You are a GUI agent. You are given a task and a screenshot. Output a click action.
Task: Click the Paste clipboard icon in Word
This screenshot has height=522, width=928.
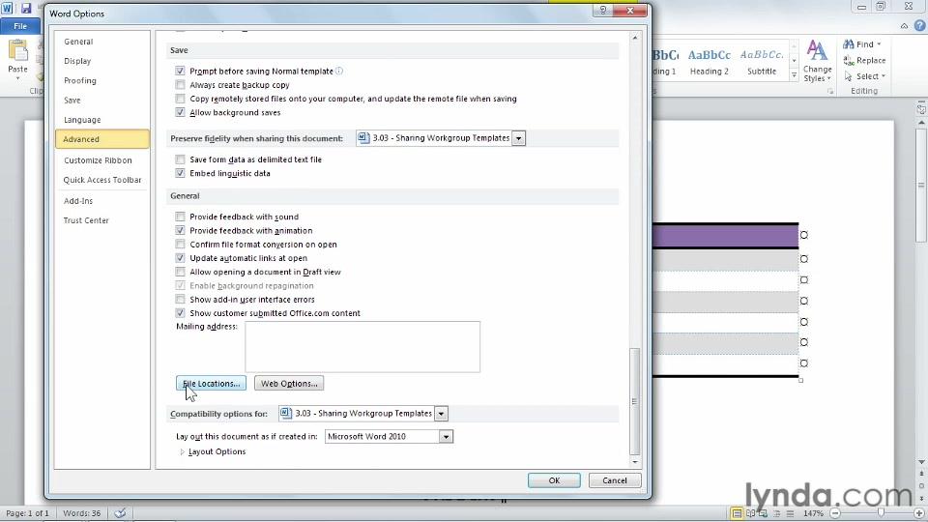[17, 51]
